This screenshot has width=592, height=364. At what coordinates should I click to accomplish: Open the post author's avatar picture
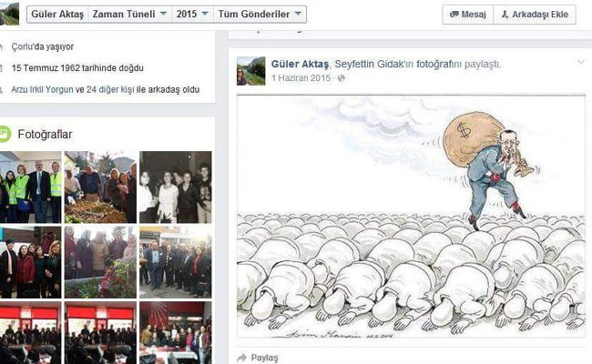(x=251, y=71)
